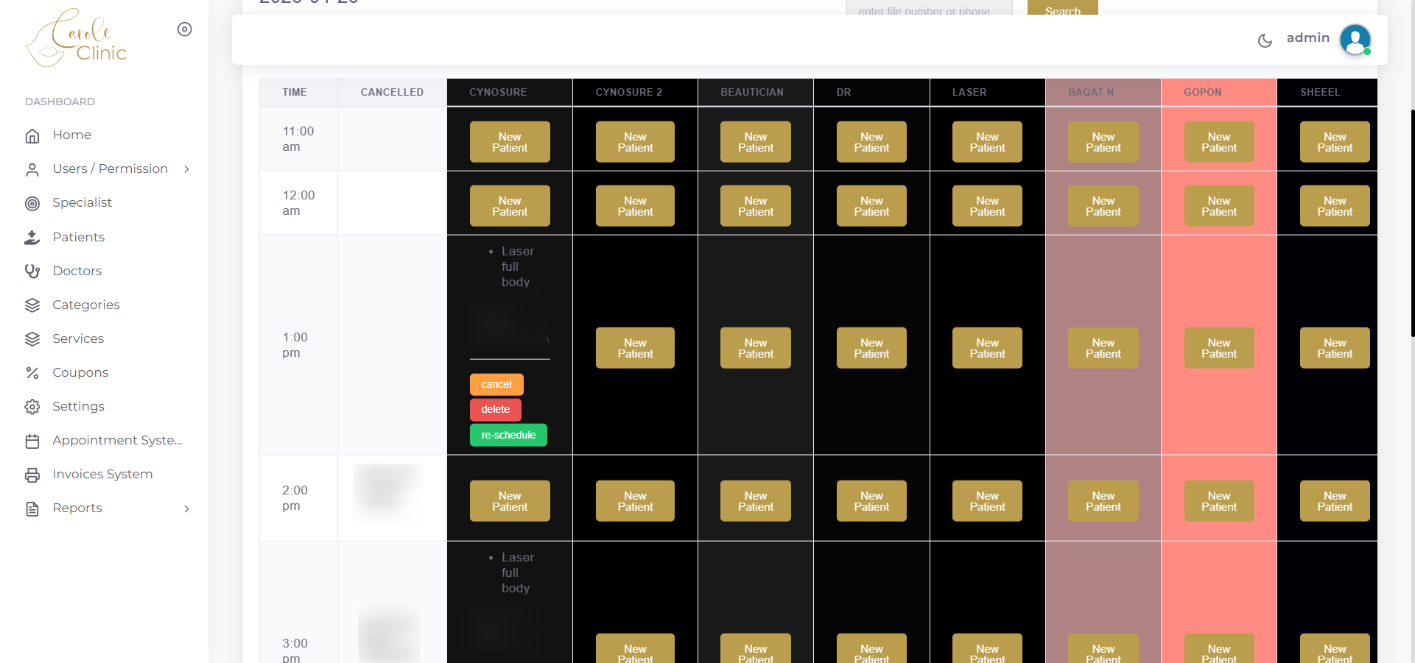Click the Home house icon in sidebar
Viewport: 1415px width, 663px height.
[32, 136]
